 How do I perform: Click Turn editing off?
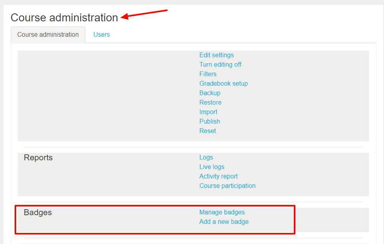220,64
